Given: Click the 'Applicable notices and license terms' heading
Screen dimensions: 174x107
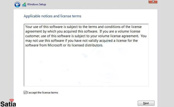Looking at the screenshot, I should pos(52,16).
